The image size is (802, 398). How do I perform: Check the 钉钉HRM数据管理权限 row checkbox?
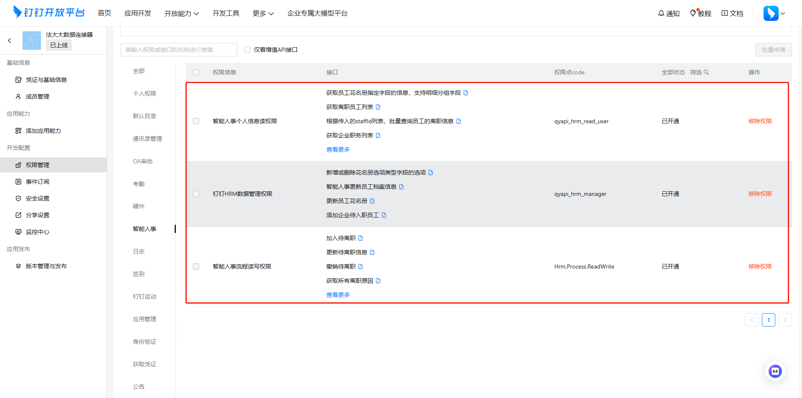(196, 194)
